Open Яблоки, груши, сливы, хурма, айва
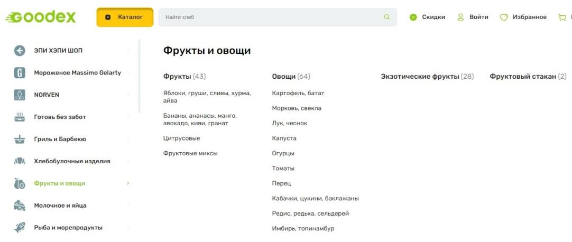572x242 pixels. click(207, 97)
